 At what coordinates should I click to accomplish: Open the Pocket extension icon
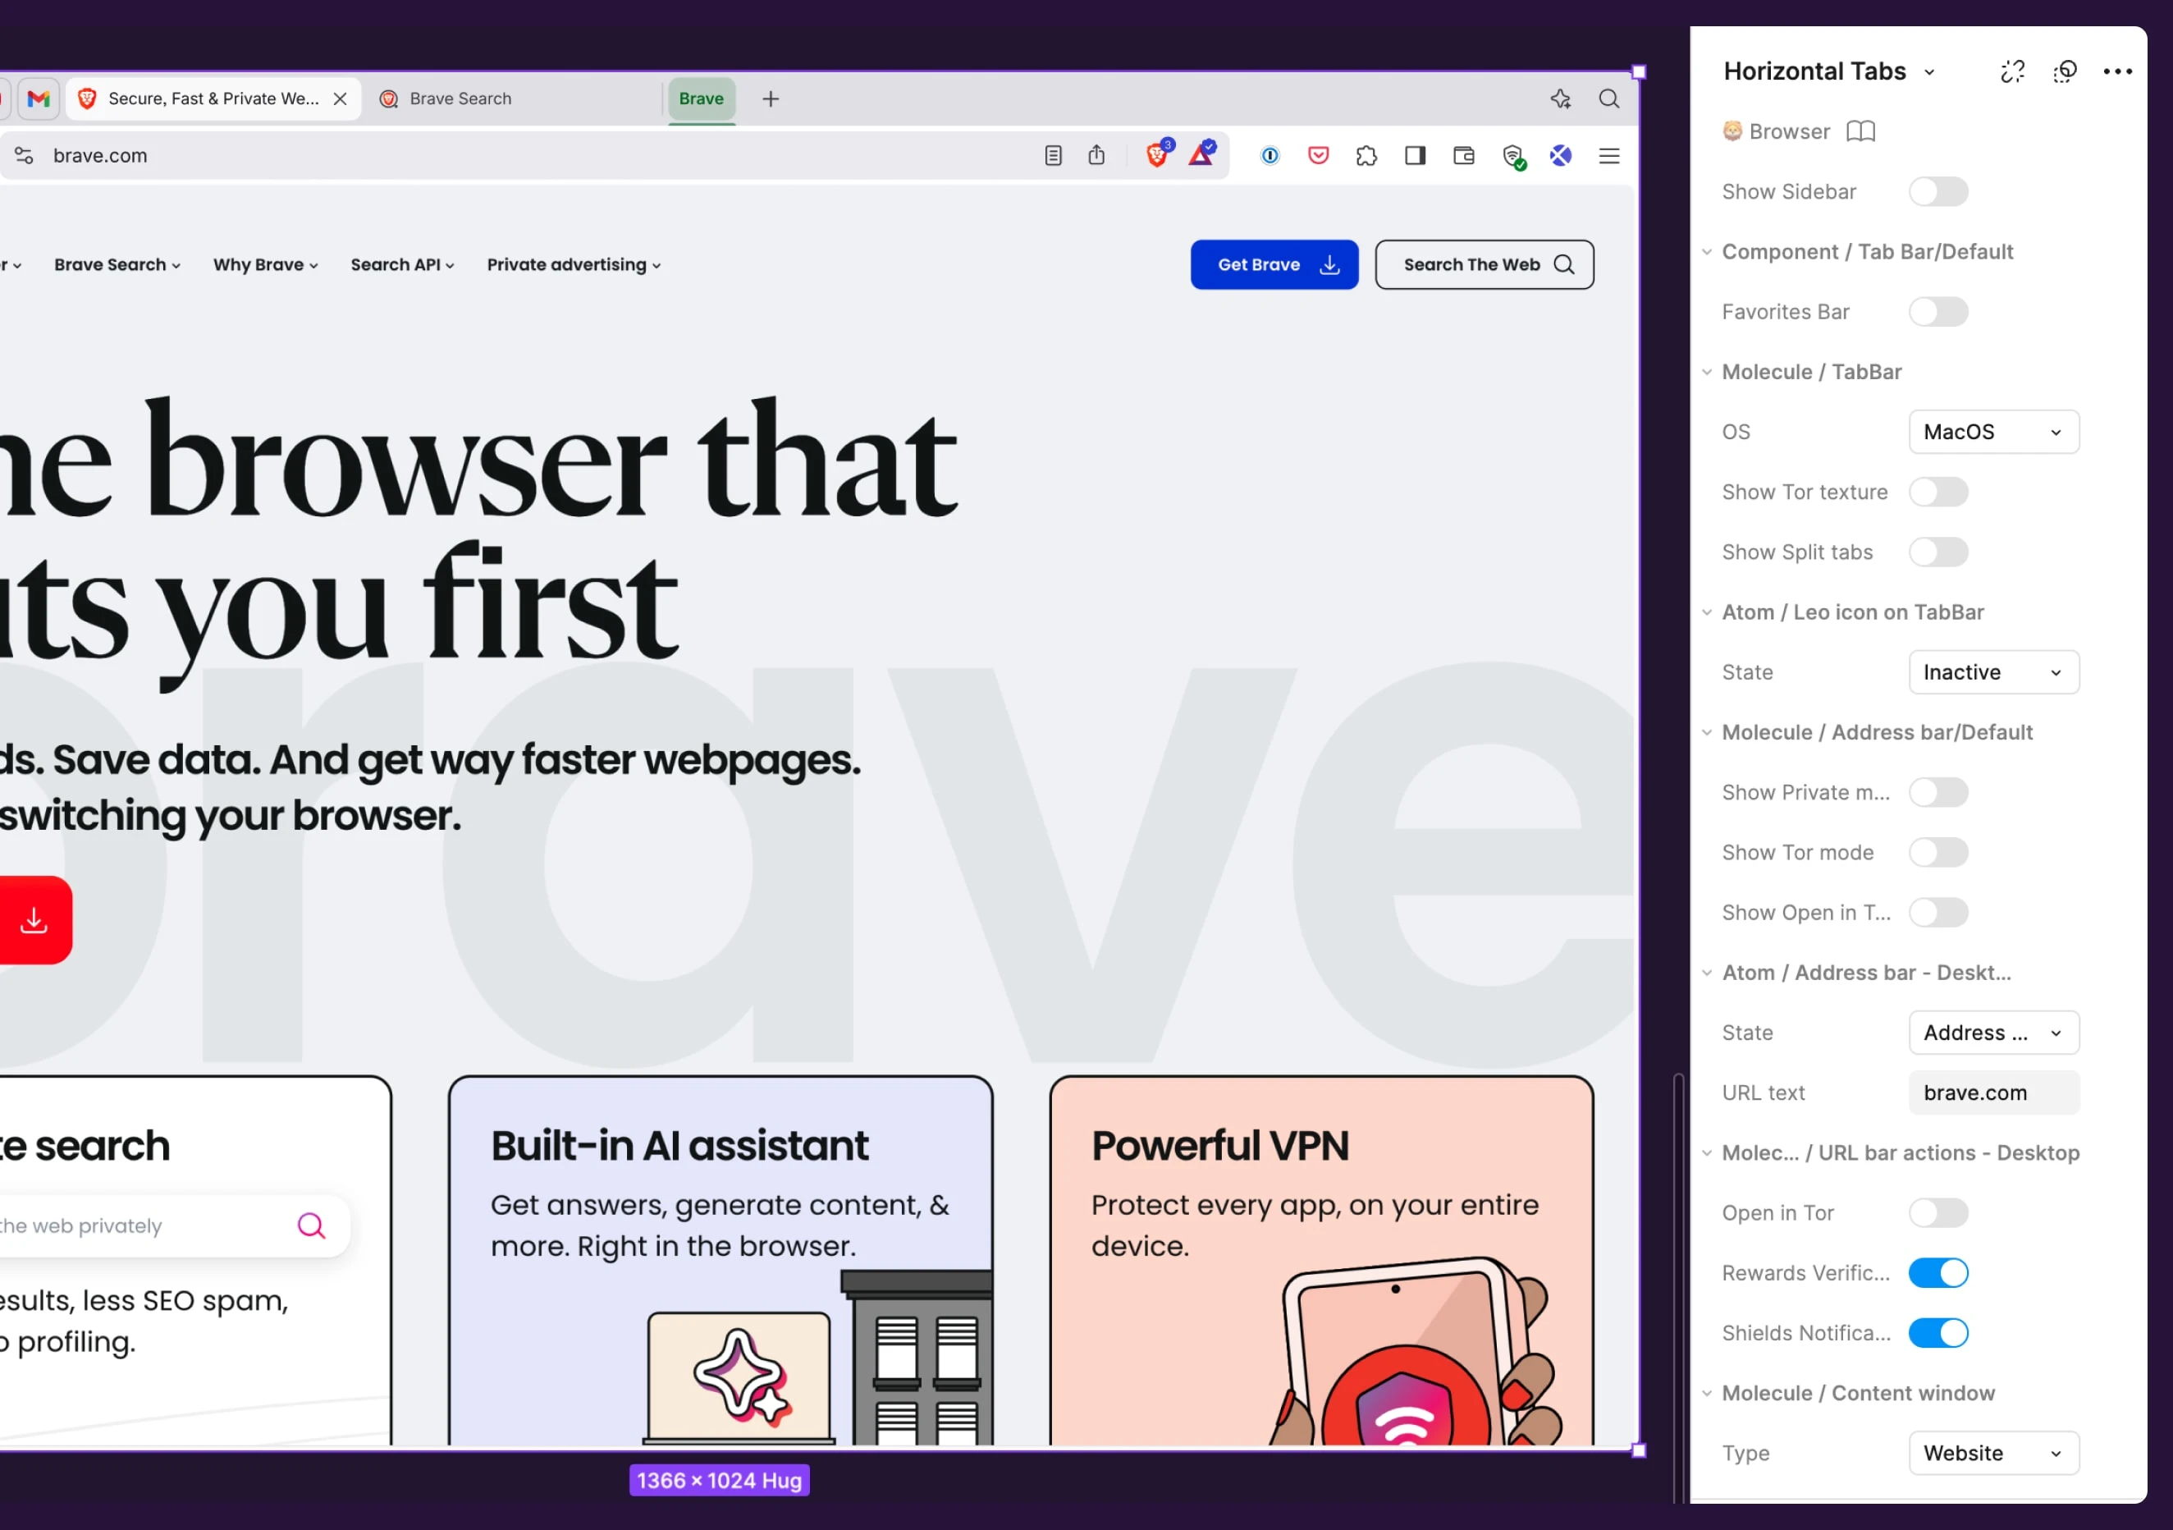(1317, 155)
